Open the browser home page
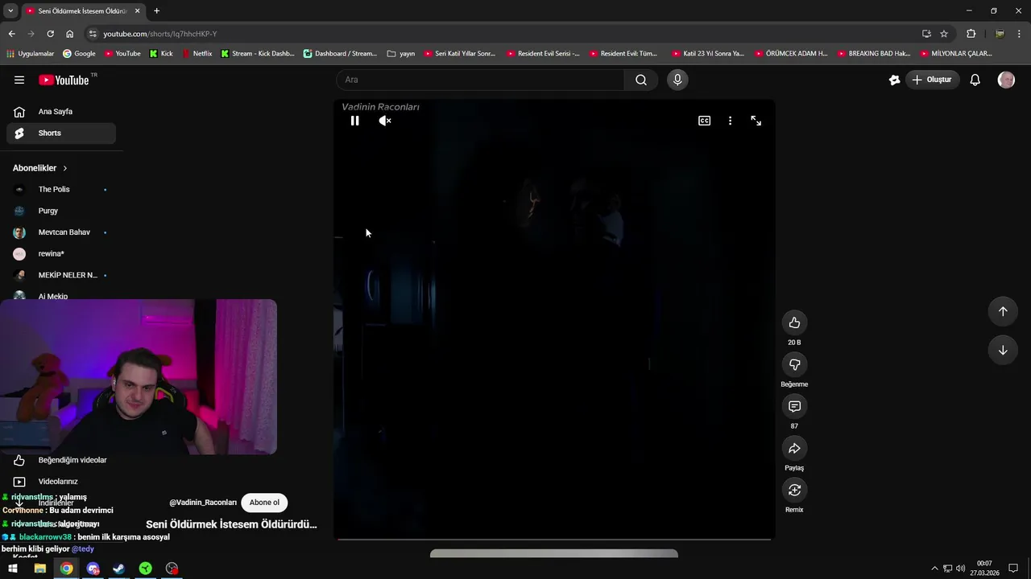This screenshot has height=579, width=1031. 69,34
